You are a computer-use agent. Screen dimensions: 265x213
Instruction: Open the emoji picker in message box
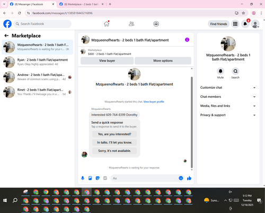181,178
